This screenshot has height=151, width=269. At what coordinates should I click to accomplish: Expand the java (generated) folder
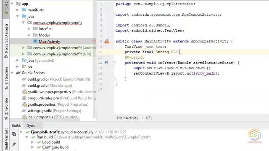pyautogui.click(x=18, y=60)
